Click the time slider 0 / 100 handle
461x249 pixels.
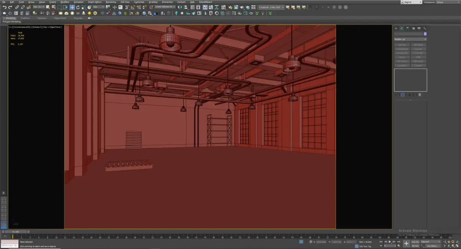tap(16, 232)
